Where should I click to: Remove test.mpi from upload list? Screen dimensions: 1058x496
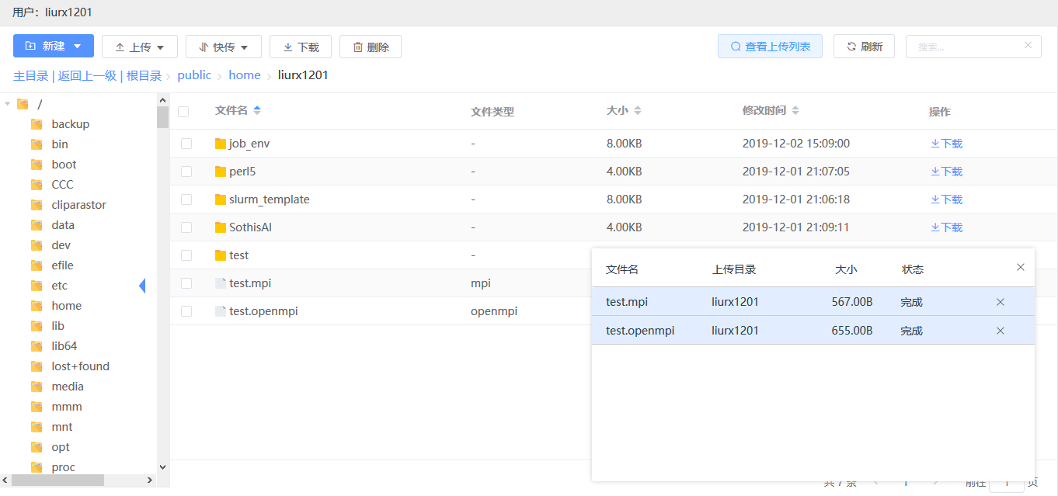1001,302
